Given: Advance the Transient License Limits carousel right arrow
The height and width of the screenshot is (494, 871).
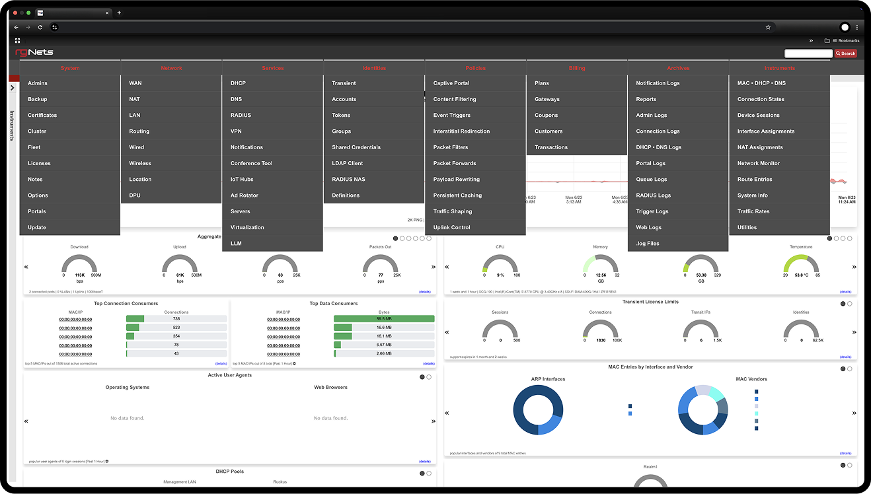Looking at the screenshot, I should (854, 332).
